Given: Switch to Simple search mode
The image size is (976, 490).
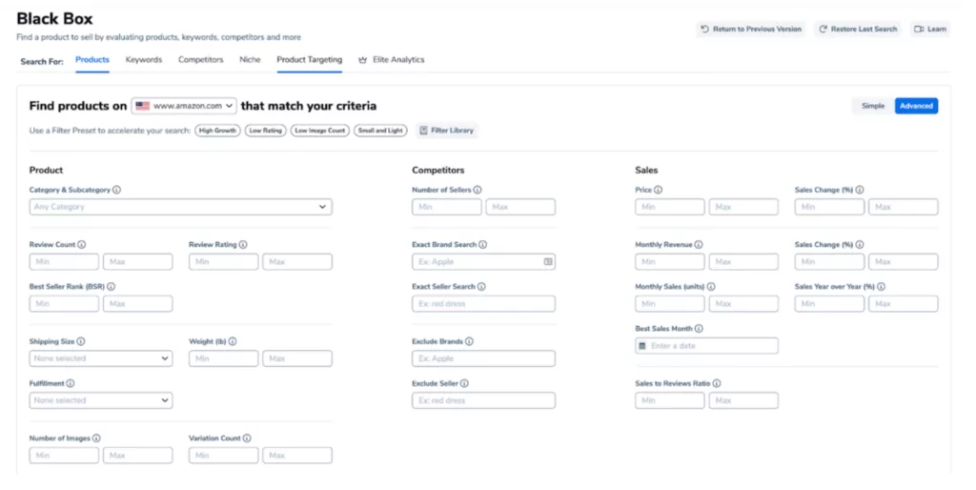Looking at the screenshot, I should pyautogui.click(x=872, y=106).
